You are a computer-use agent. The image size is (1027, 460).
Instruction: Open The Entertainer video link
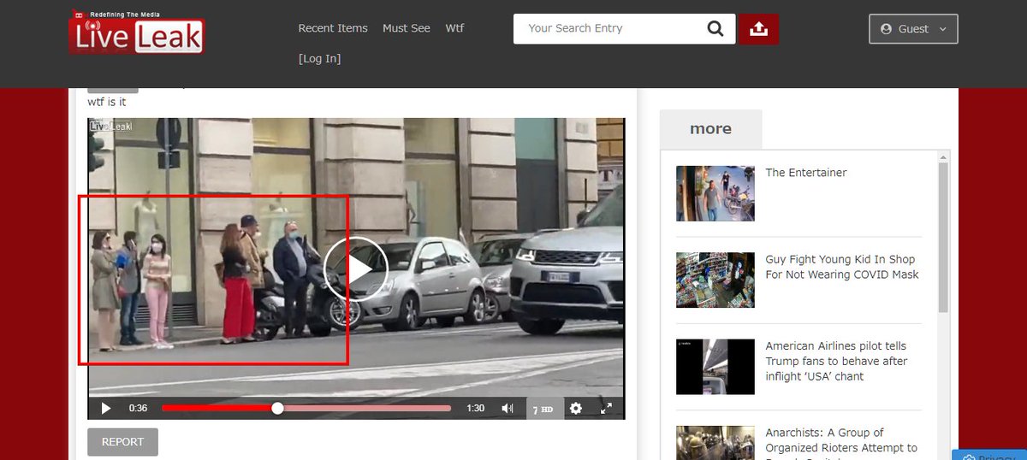click(806, 173)
